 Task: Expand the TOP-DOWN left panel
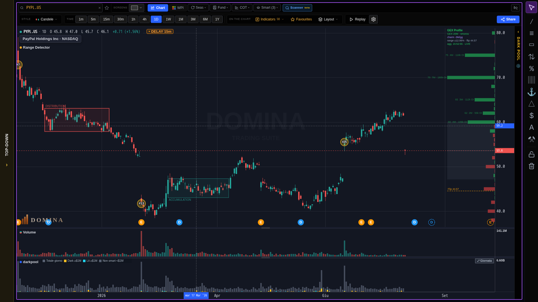point(7,150)
